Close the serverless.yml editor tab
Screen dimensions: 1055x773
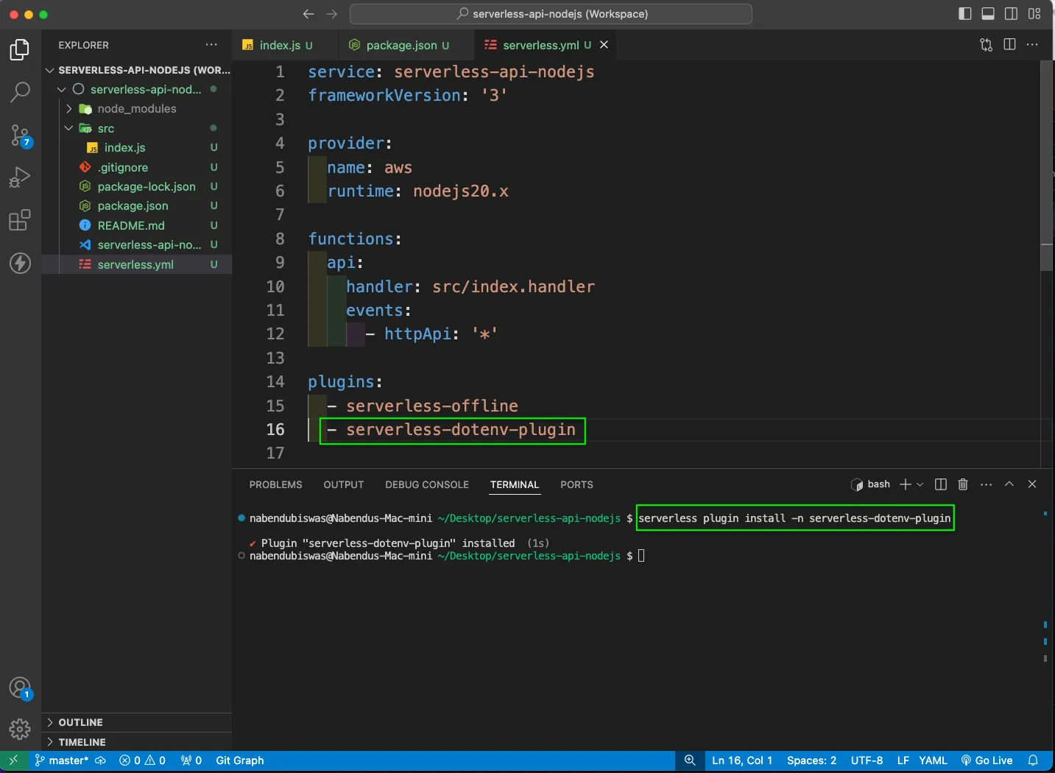(x=604, y=45)
